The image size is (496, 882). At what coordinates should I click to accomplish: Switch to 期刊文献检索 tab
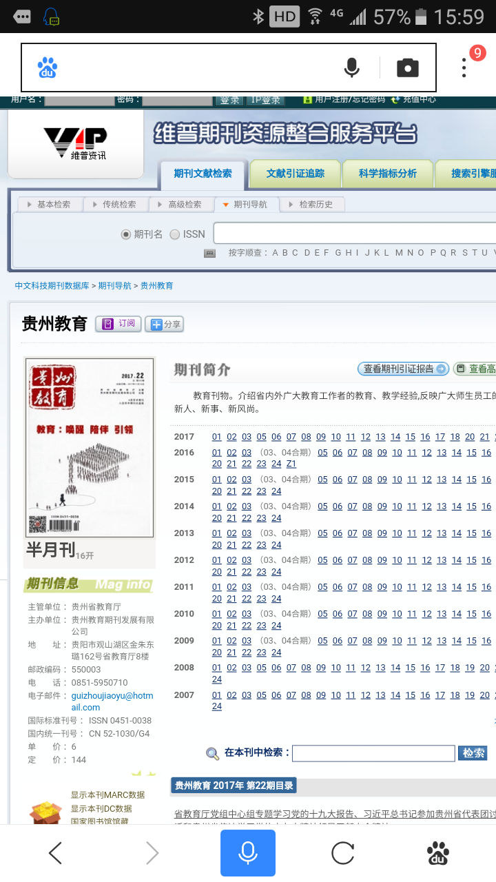pos(203,174)
